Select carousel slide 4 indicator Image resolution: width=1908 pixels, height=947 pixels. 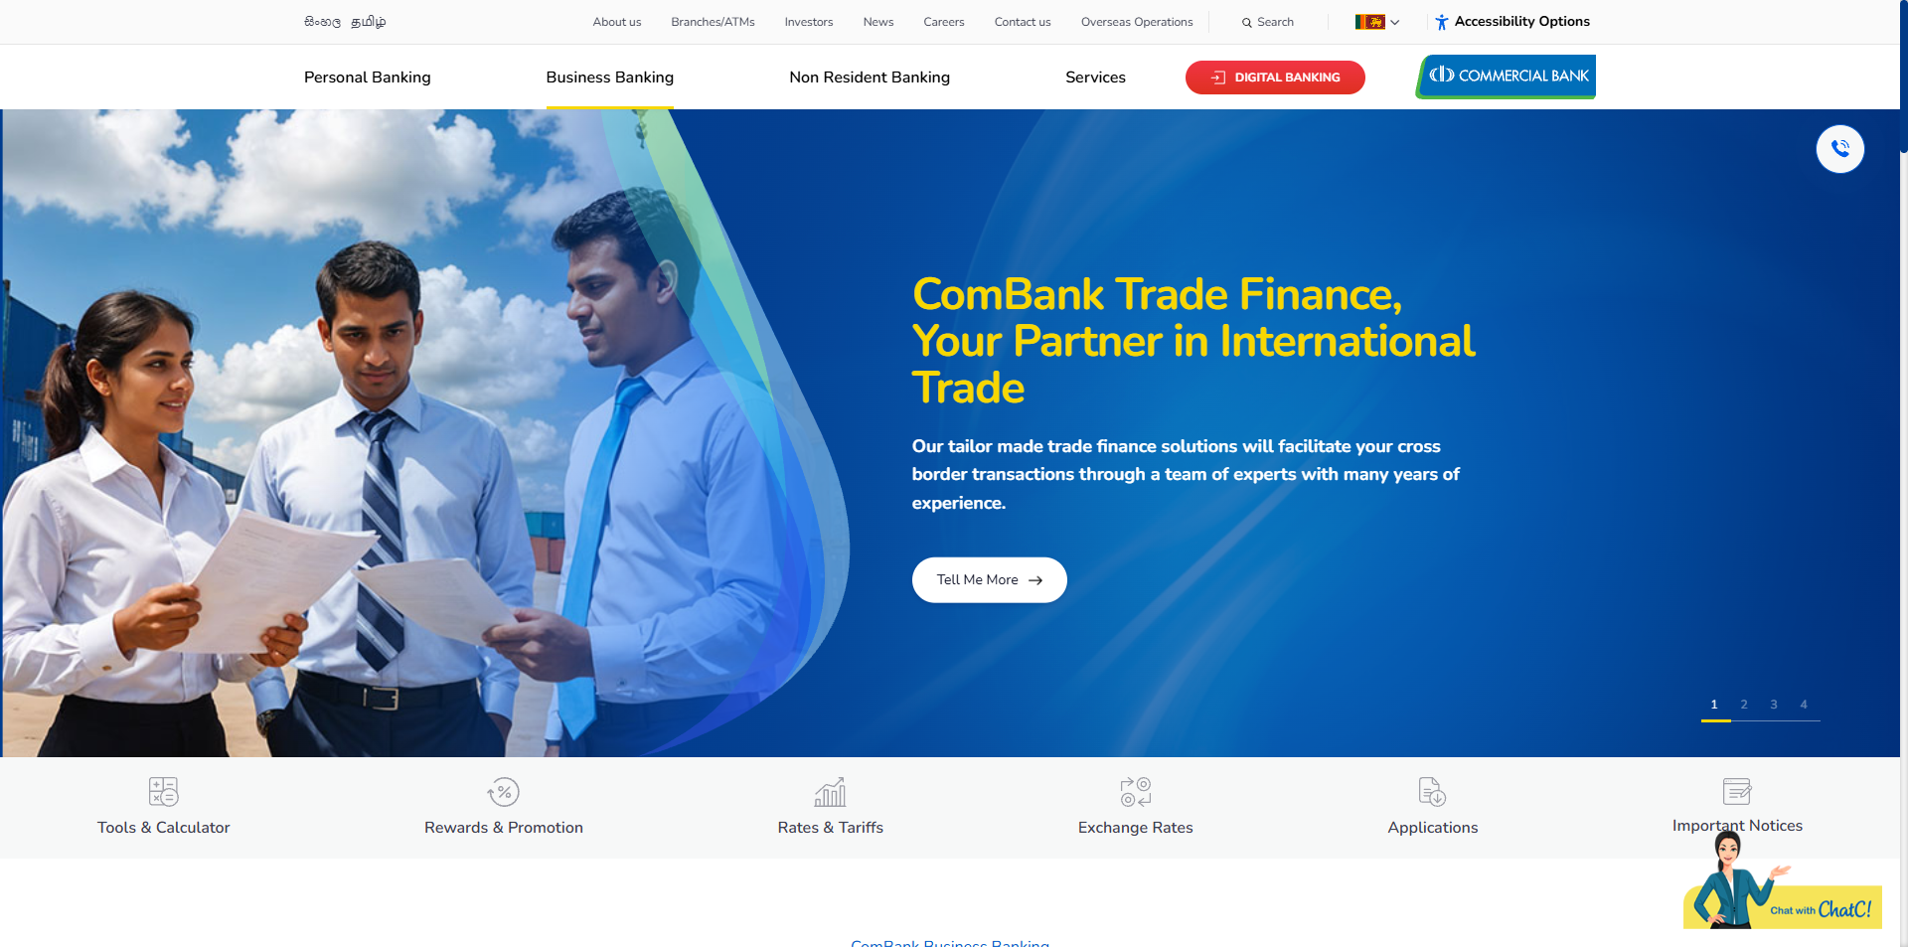[x=1804, y=705]
